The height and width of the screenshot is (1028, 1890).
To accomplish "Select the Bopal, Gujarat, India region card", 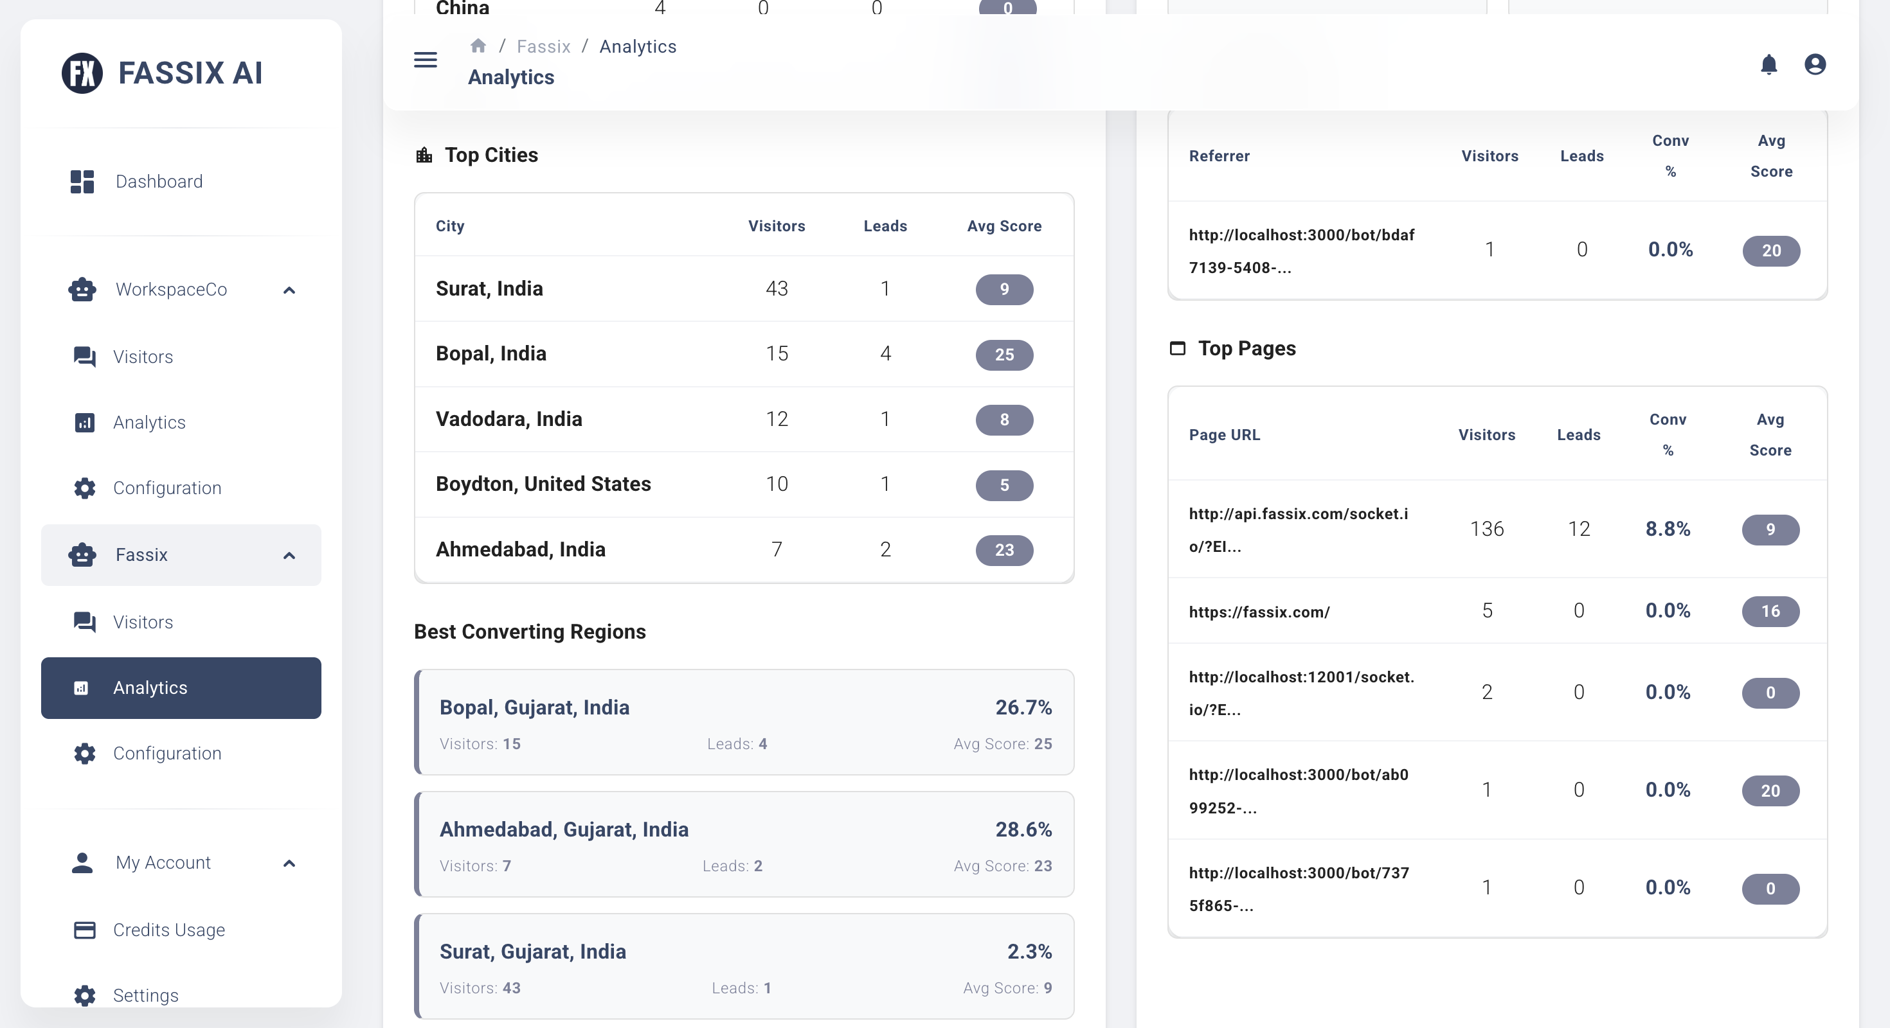I will coord(744,722).
